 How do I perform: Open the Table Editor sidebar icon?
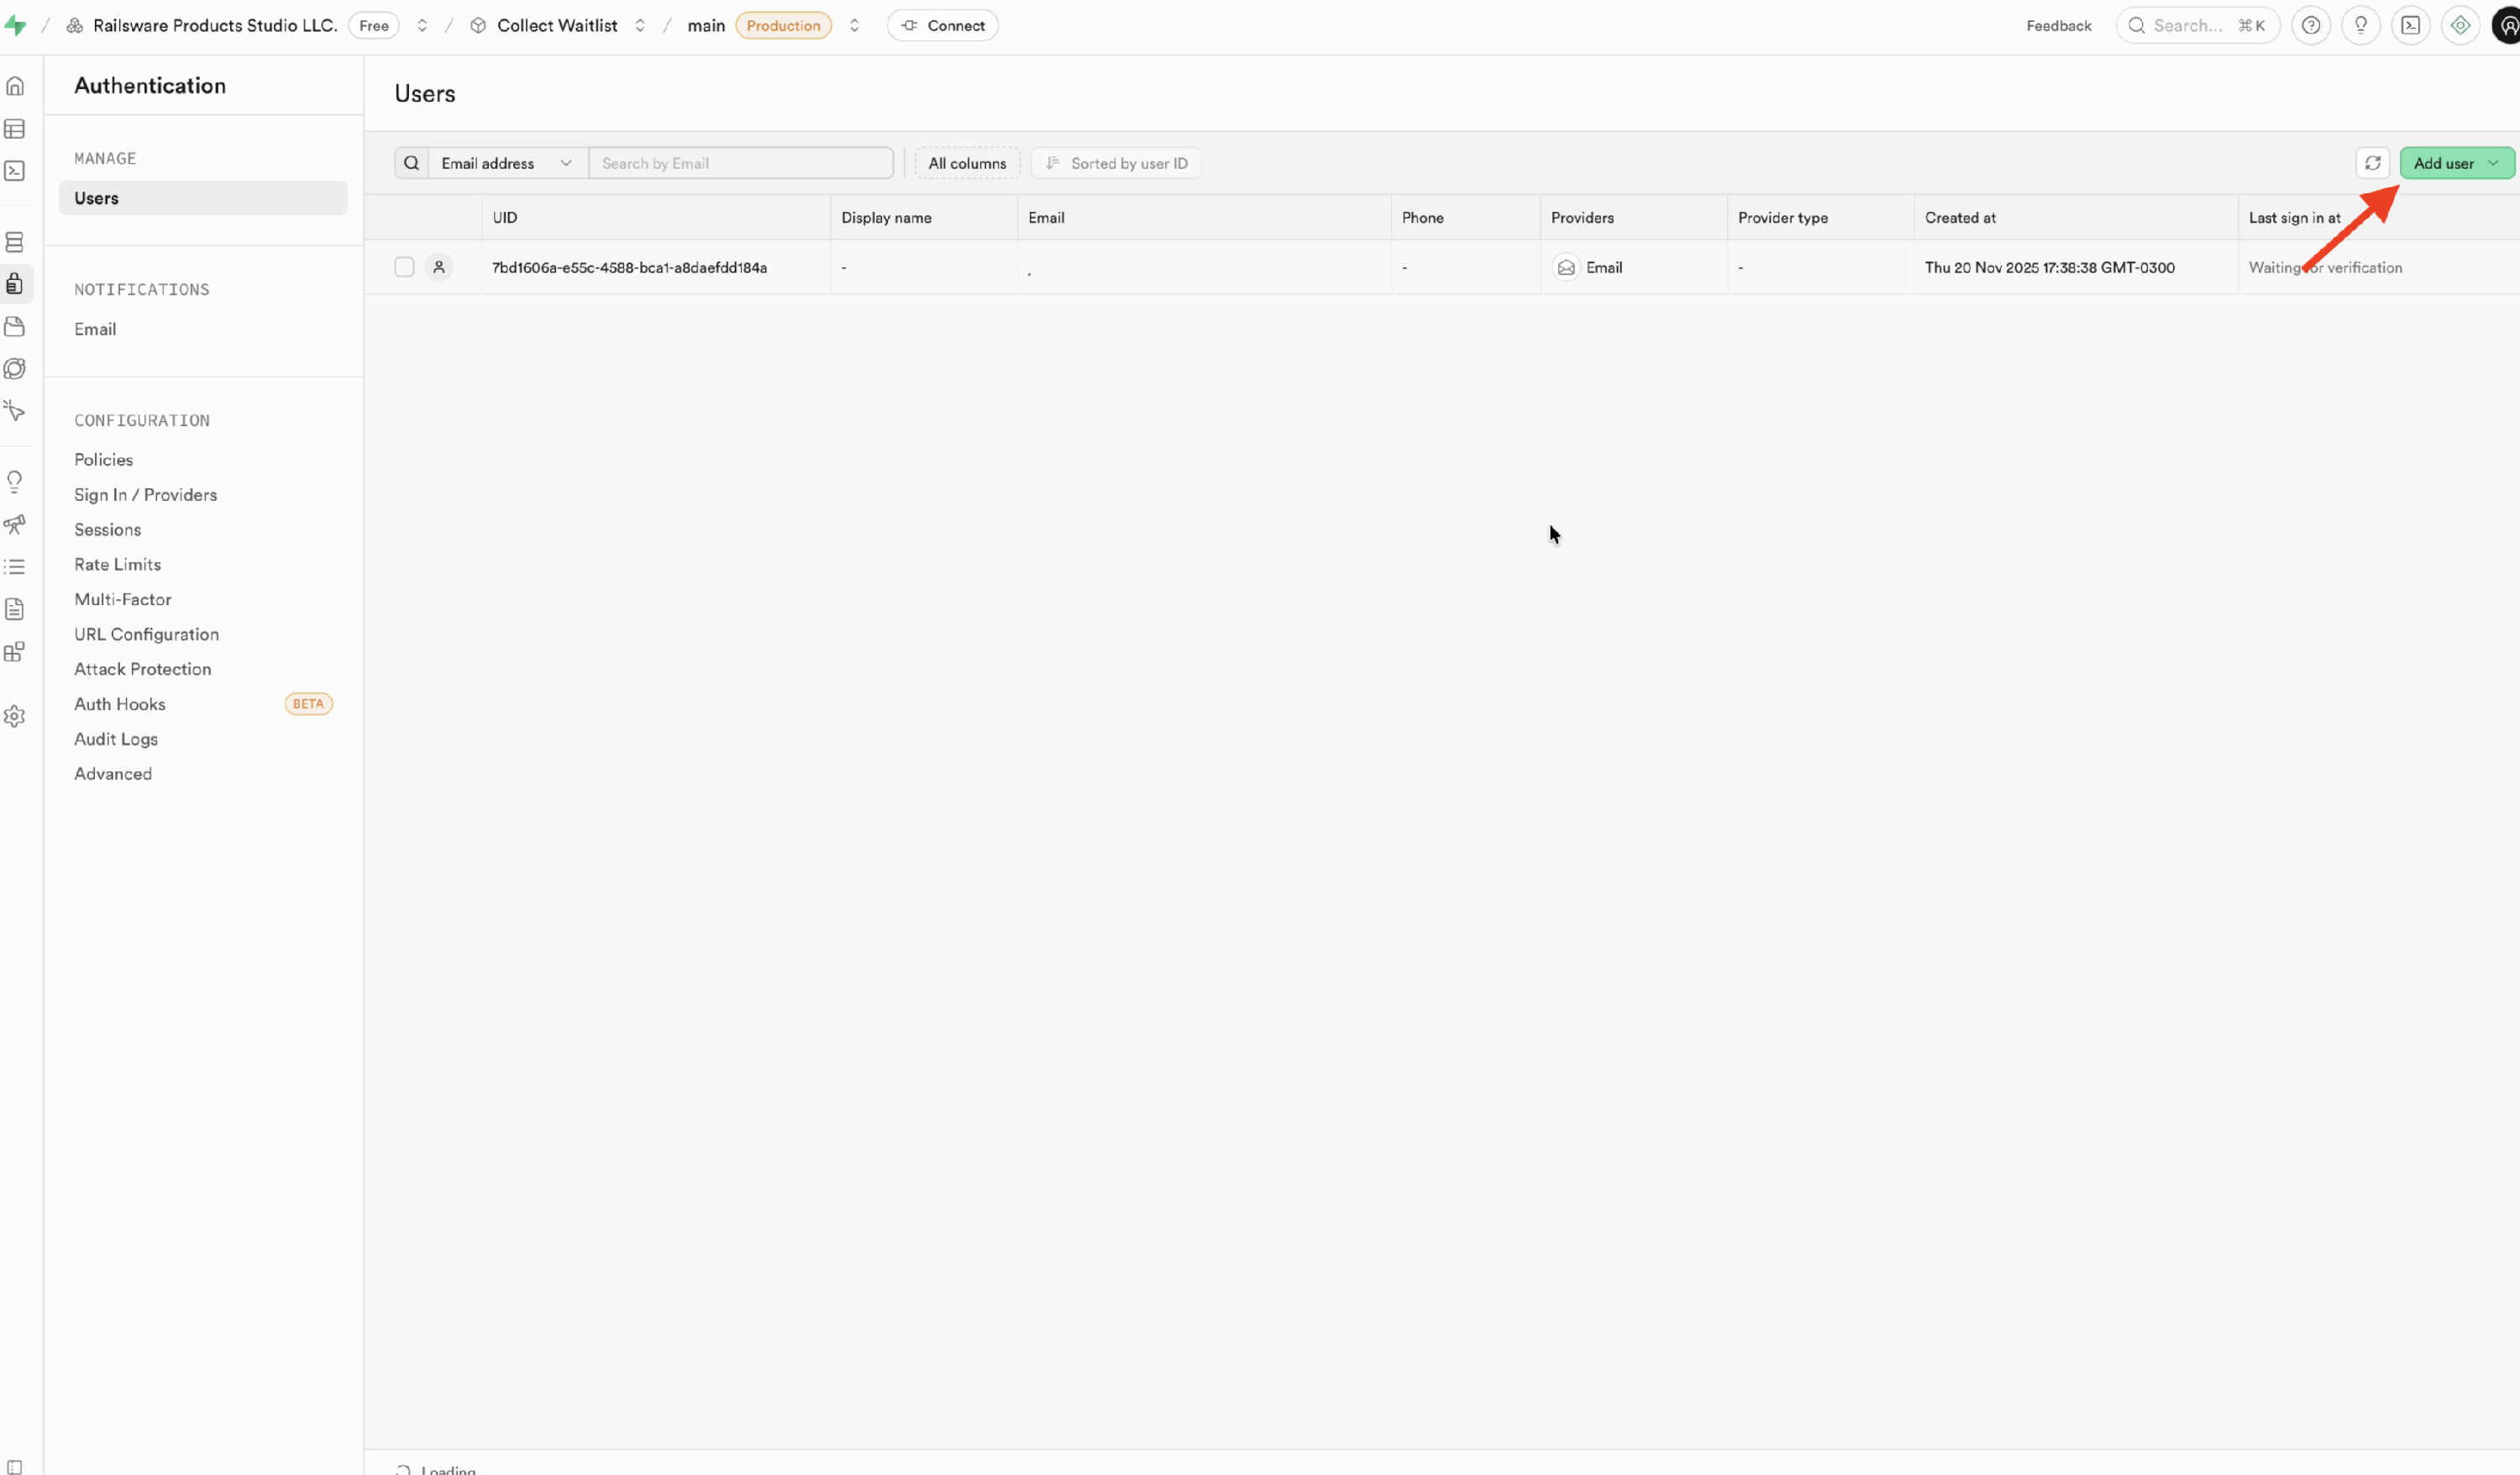click(x=15, y=129)
